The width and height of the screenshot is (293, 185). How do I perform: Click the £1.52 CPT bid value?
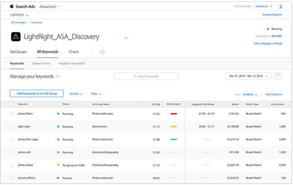click(156, 114)
